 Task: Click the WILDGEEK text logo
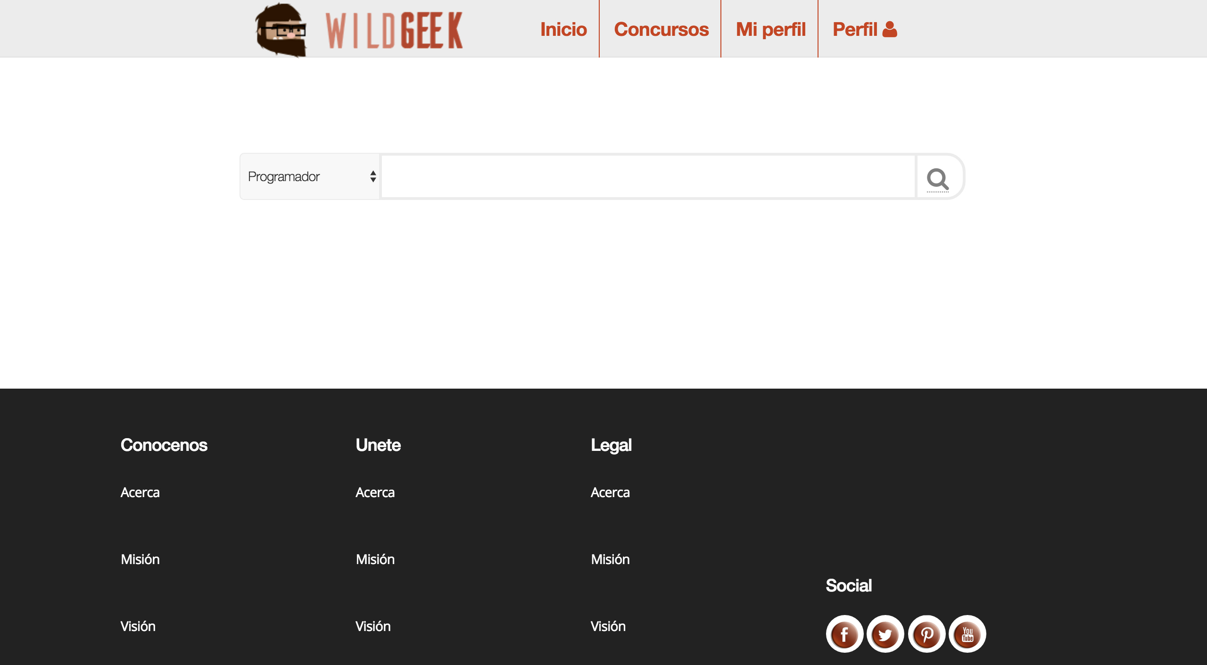pyautogui.click(x=394, y=31)
